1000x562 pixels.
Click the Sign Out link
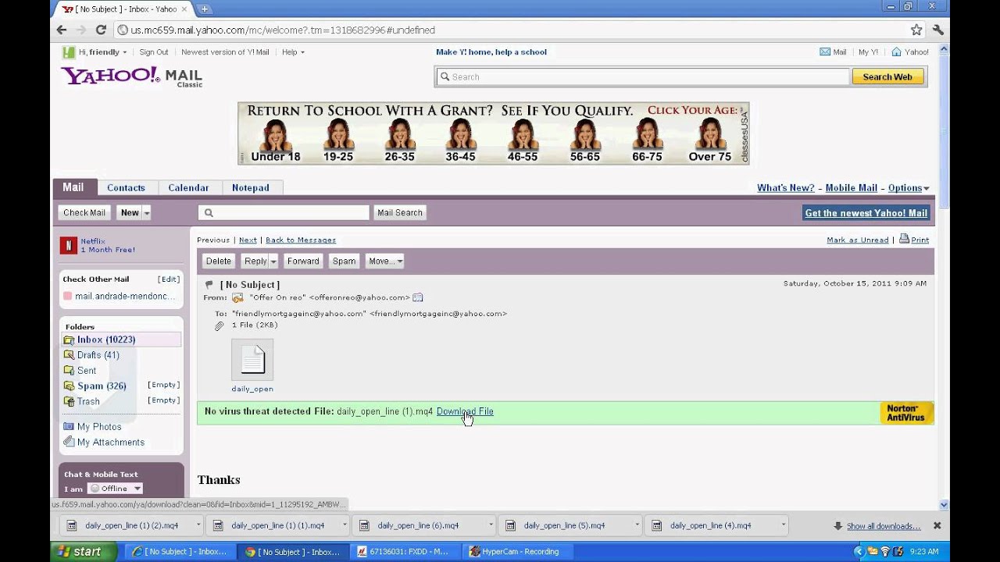pos(154,52)
